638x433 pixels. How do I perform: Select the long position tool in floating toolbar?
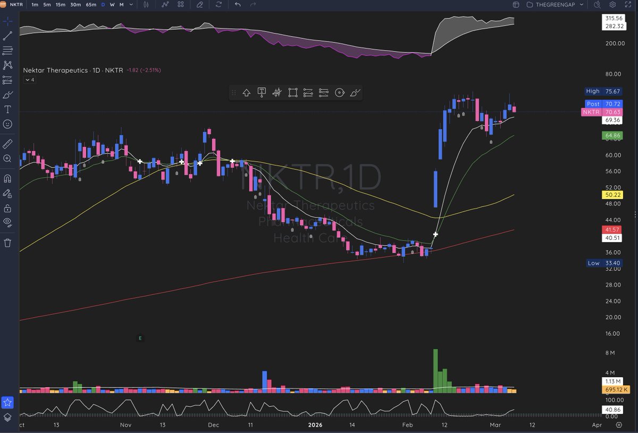308,93
